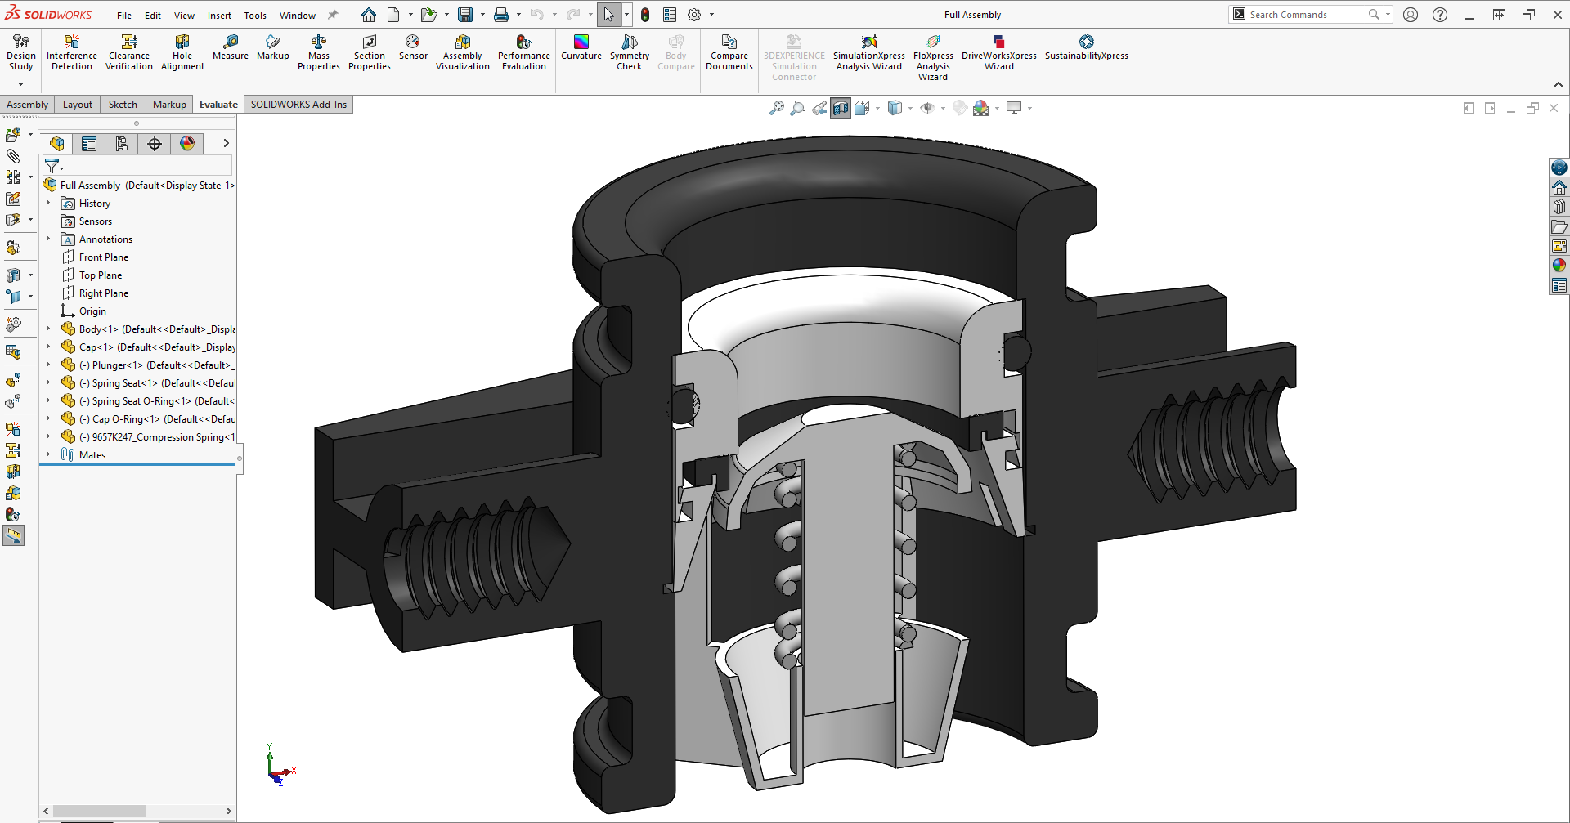Open DriveWorksXpress Wizard
1570x823 pixels.
point(999,52)
